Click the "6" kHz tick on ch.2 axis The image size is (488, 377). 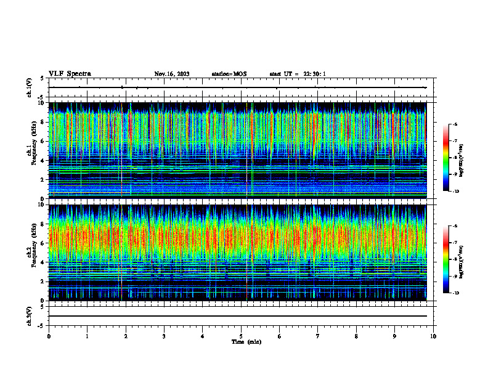(x=43, y=243)
